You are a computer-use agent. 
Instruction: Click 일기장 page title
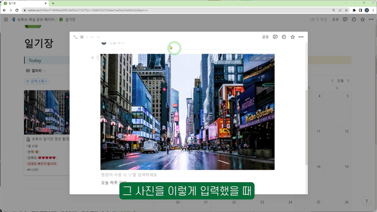[39, 43]
